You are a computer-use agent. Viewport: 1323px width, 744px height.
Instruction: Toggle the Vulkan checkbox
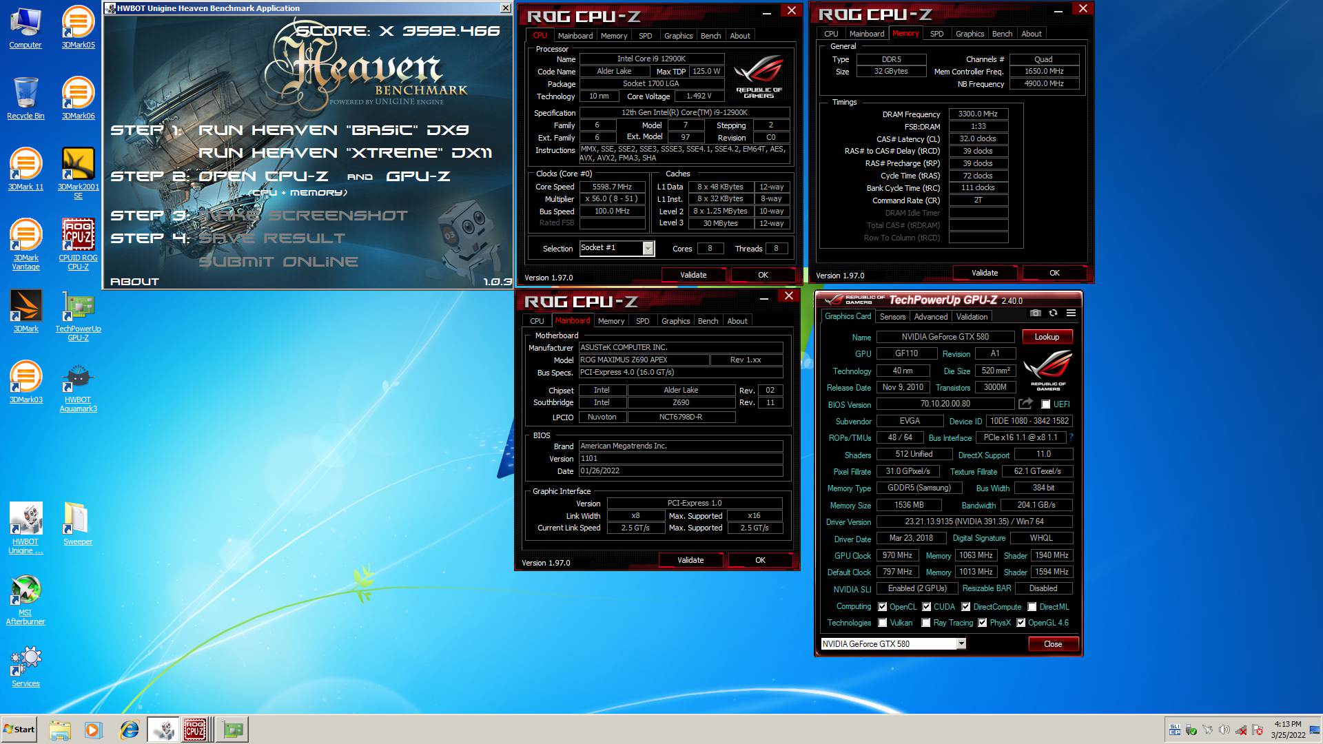point(882,623)
